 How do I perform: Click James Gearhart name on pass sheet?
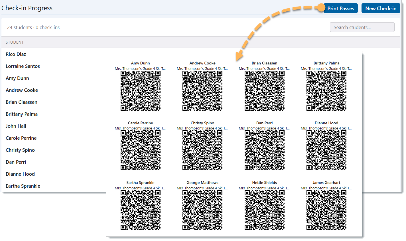point(326,183)
